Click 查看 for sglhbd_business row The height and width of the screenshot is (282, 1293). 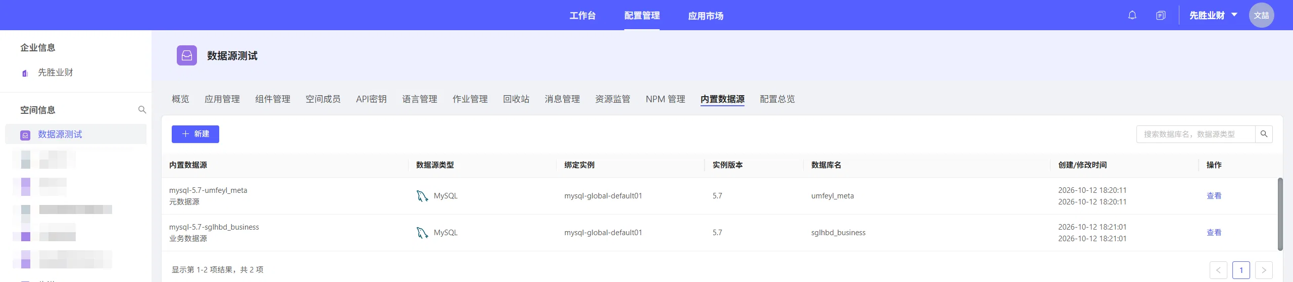coord(1214,233)
